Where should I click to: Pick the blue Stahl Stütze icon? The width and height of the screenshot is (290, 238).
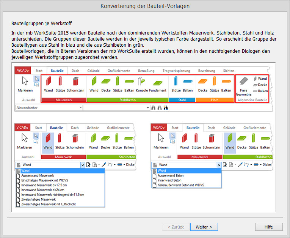click(x=176, y=84)
